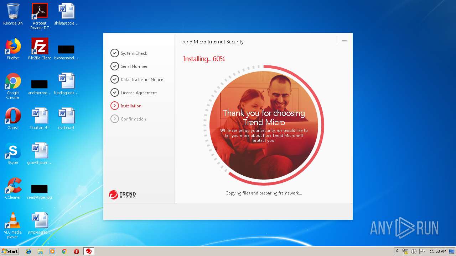Viewport: 456px width, 256px height.
Task: Click the 'Trend Micro Internet Security' title
Action: tap(212, 42)
